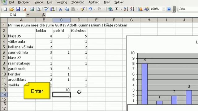Image resolution: width=198 pixels, height=111 pixels.
Task: Open the AutoSum functions dropdown arrow
Action: click(x=121, y=9)
